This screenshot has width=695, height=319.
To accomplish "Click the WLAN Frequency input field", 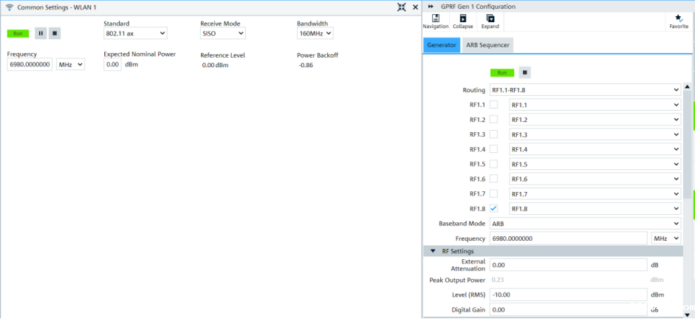I will [x=30, y=64].
